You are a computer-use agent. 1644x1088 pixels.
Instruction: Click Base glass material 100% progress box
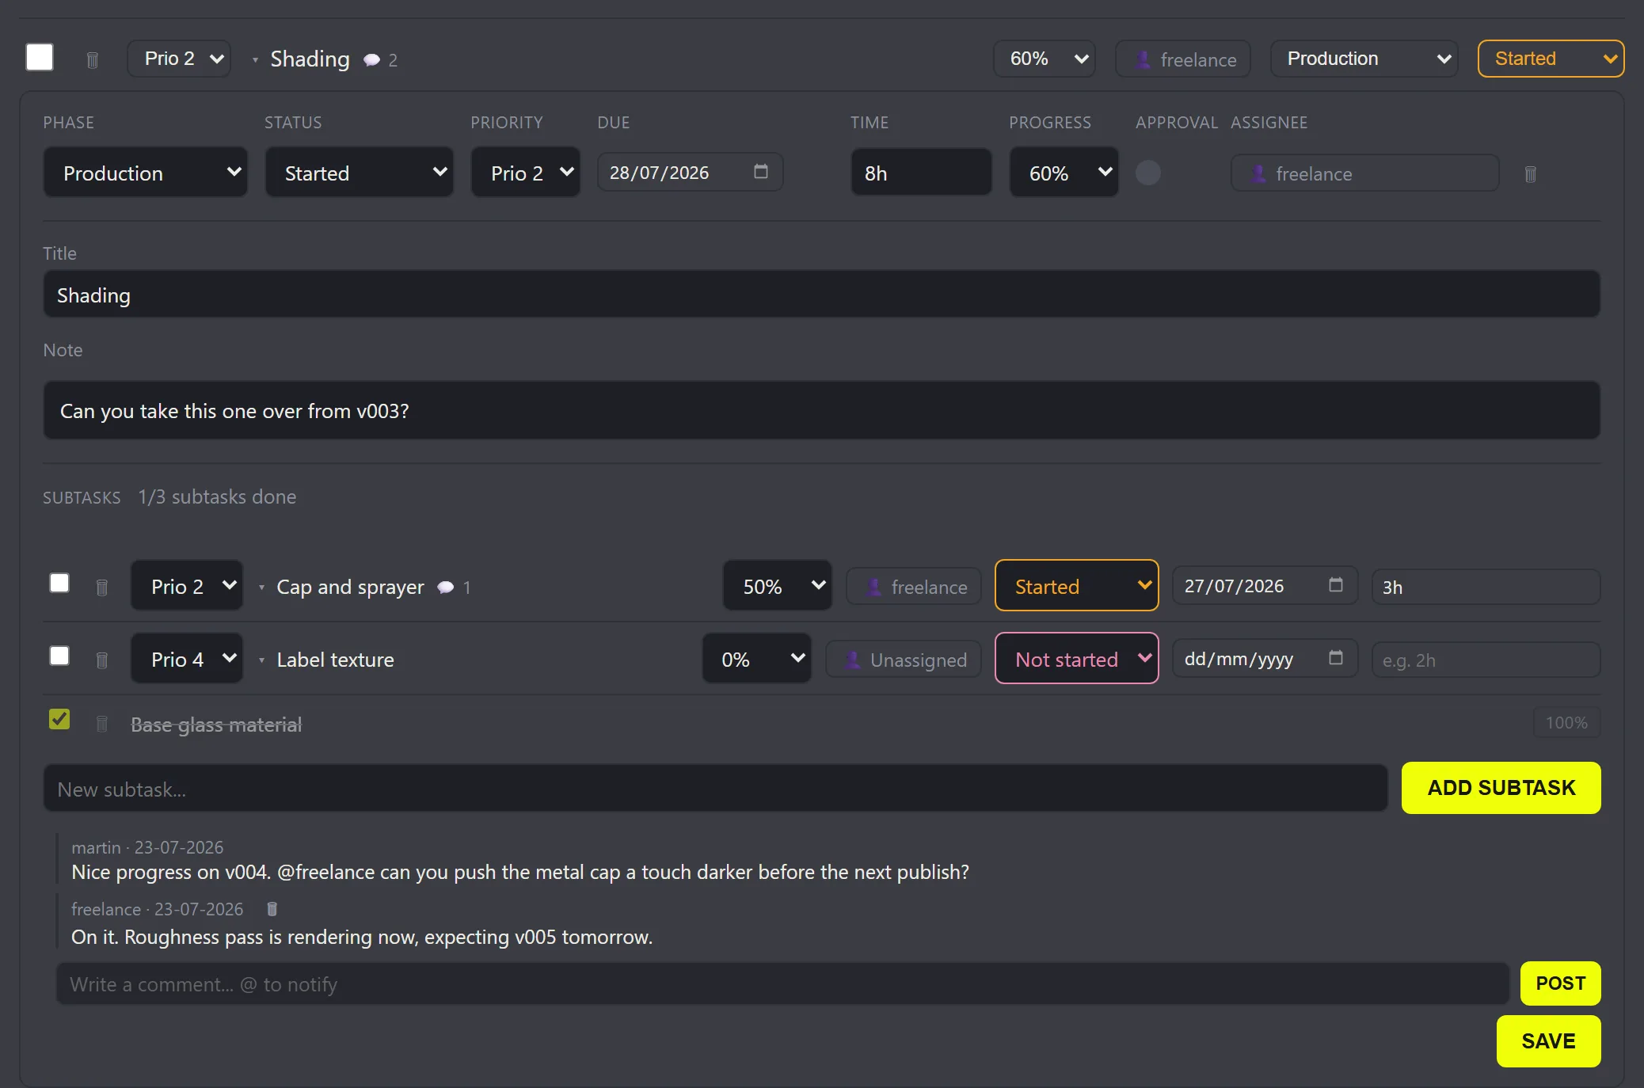(1566, 723)
